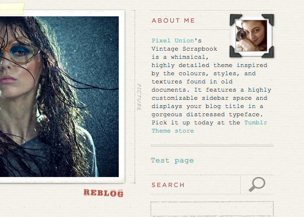Open the Pixel Union link
The height and width of the screenshot is (217, 304).
173,41
